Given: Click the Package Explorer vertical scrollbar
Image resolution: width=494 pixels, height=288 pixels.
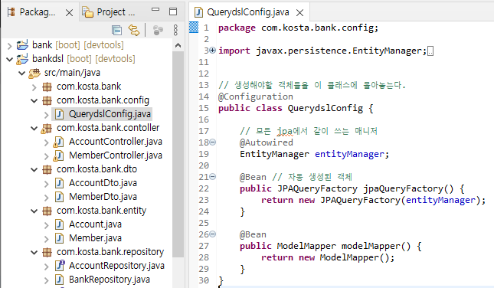Looking at the screenshot, I should pos(178,155).
